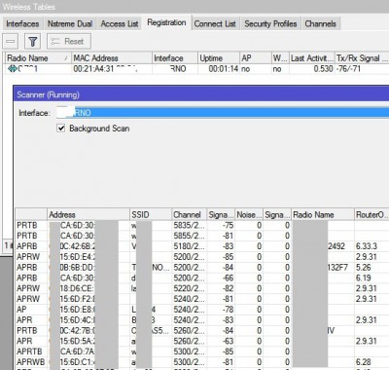Click the Reset button
The width and height of the screenshot is (389, 370).
(x=69, y=42)
